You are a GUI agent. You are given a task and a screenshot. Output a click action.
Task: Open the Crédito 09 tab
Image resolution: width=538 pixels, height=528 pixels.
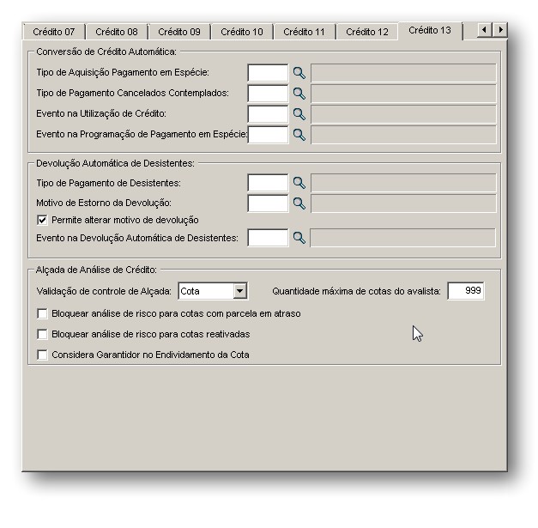click(179, 32)
